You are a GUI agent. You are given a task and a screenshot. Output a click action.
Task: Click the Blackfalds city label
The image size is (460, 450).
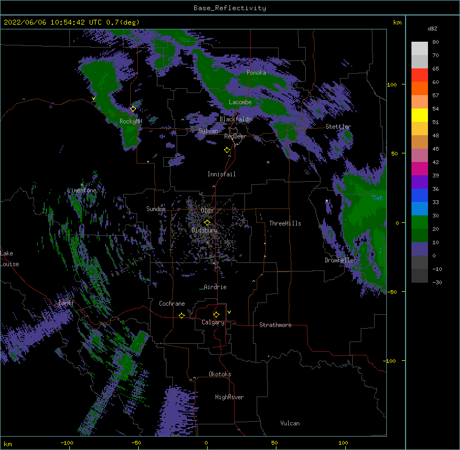coord(235,119)
